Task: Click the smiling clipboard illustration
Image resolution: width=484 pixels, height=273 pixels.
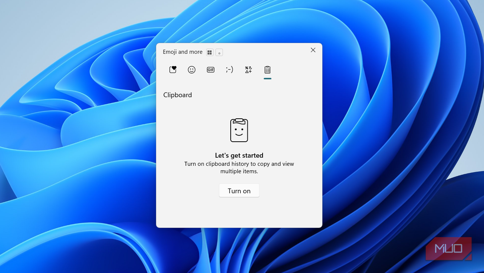Action: click(239, 130)
